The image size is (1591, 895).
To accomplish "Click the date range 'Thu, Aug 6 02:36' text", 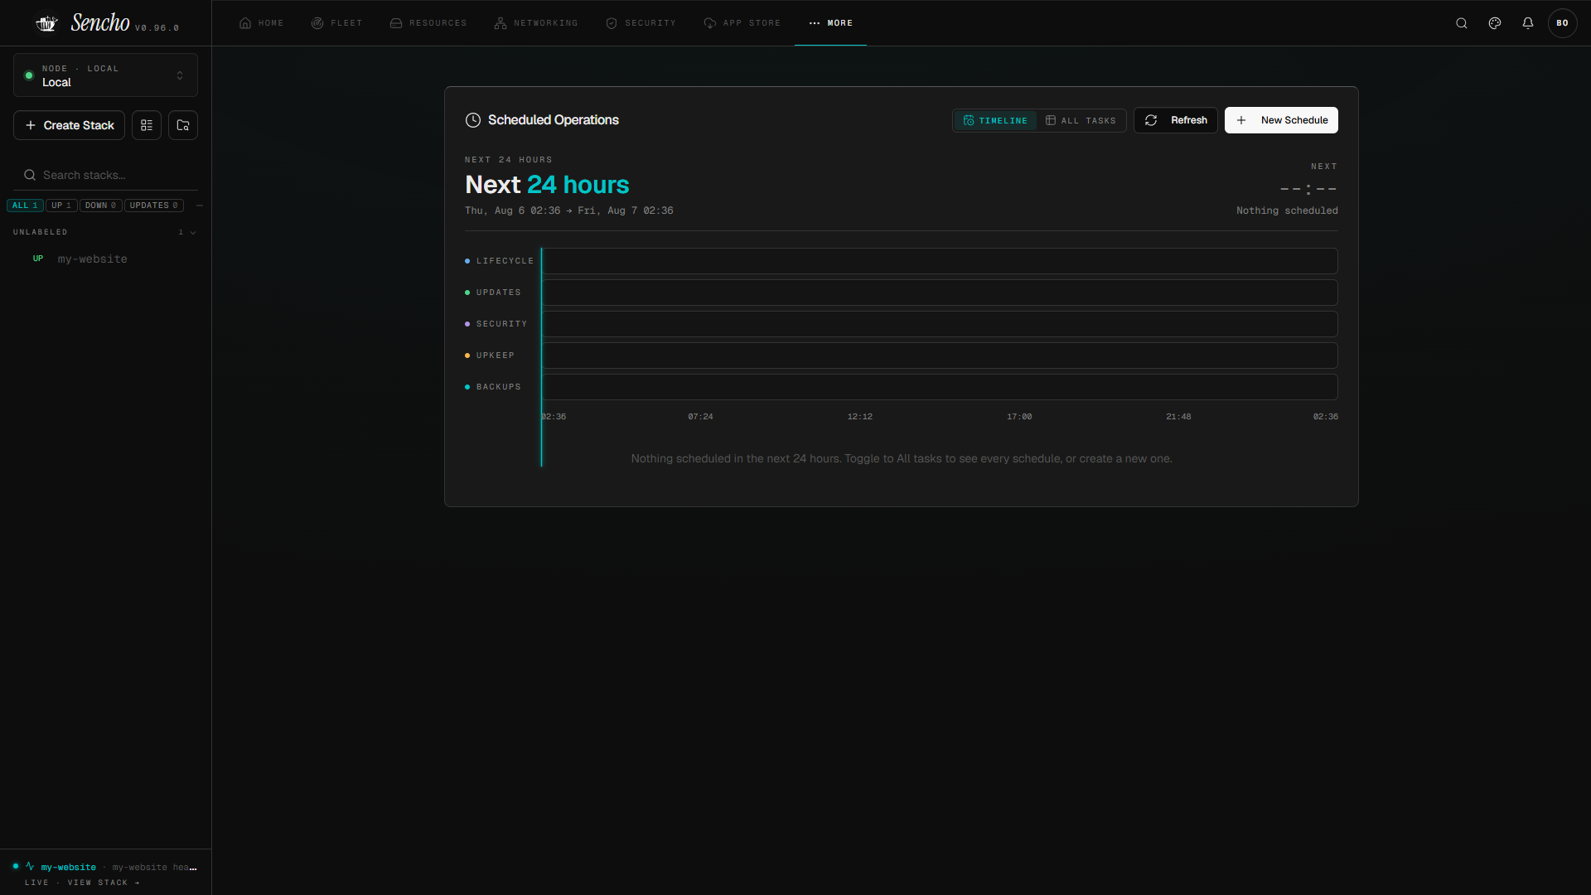I will (513, 210).
